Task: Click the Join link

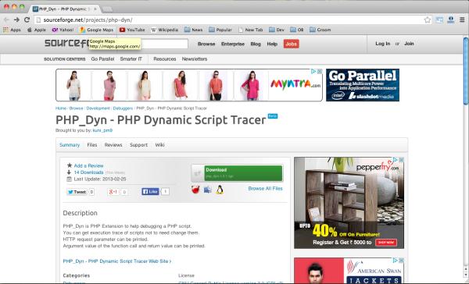Action: coord(409,44)
